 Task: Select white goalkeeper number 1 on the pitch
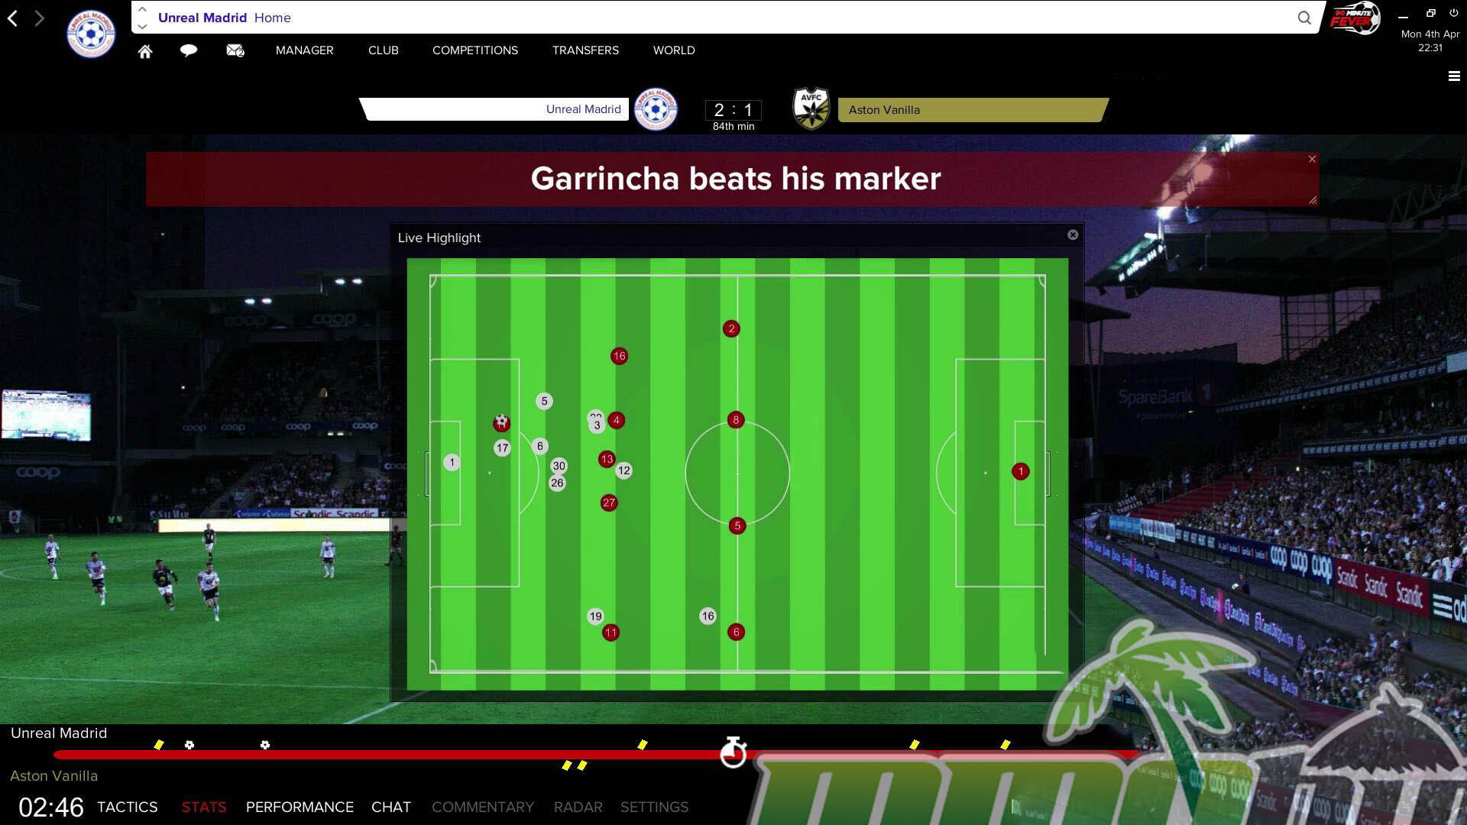(452, 462)
